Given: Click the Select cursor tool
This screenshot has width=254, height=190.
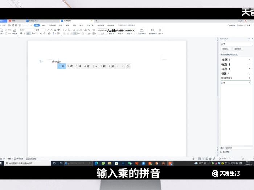Looking at the screenshot, I should (160, 30).
